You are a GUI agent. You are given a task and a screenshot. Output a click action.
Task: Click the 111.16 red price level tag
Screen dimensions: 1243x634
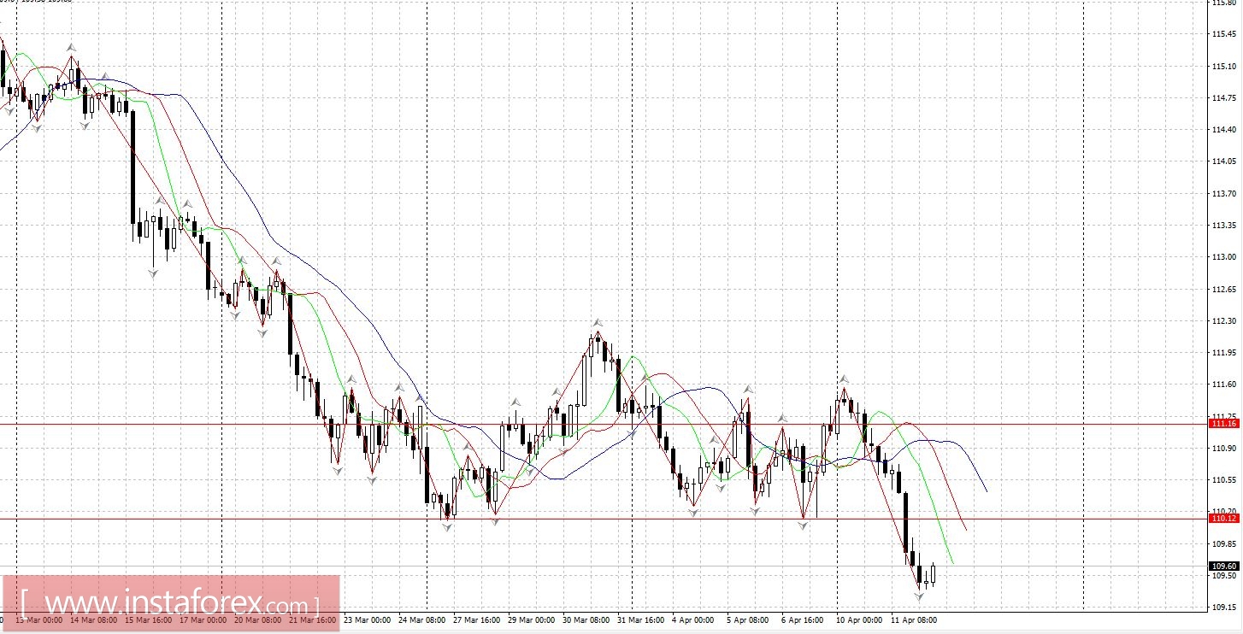pyautogui.click(x=1224, y=424)
